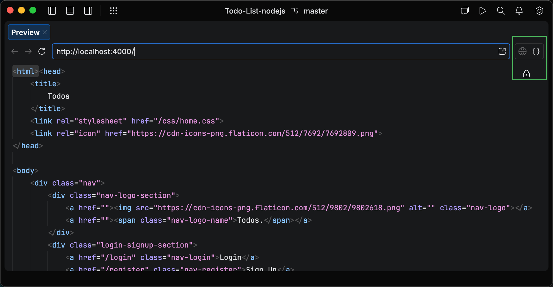Click the div class nav line
The width and height of the screenshot is (553, 287).
point(68,183)
